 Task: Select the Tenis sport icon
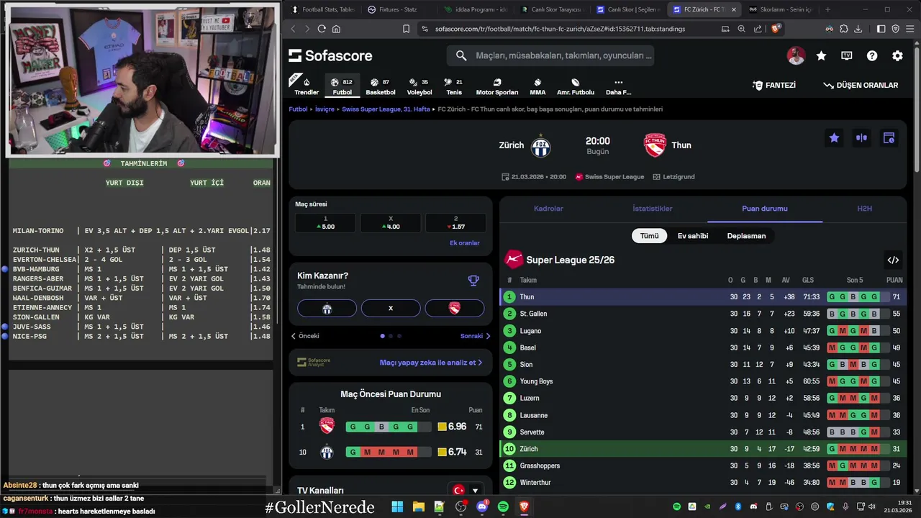tap(454, 86)
